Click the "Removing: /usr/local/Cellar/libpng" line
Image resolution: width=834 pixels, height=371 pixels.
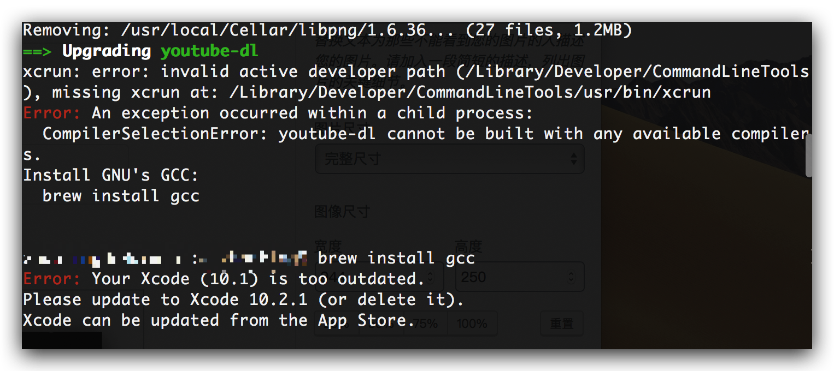pyautogui.click(x=327, y=30)
